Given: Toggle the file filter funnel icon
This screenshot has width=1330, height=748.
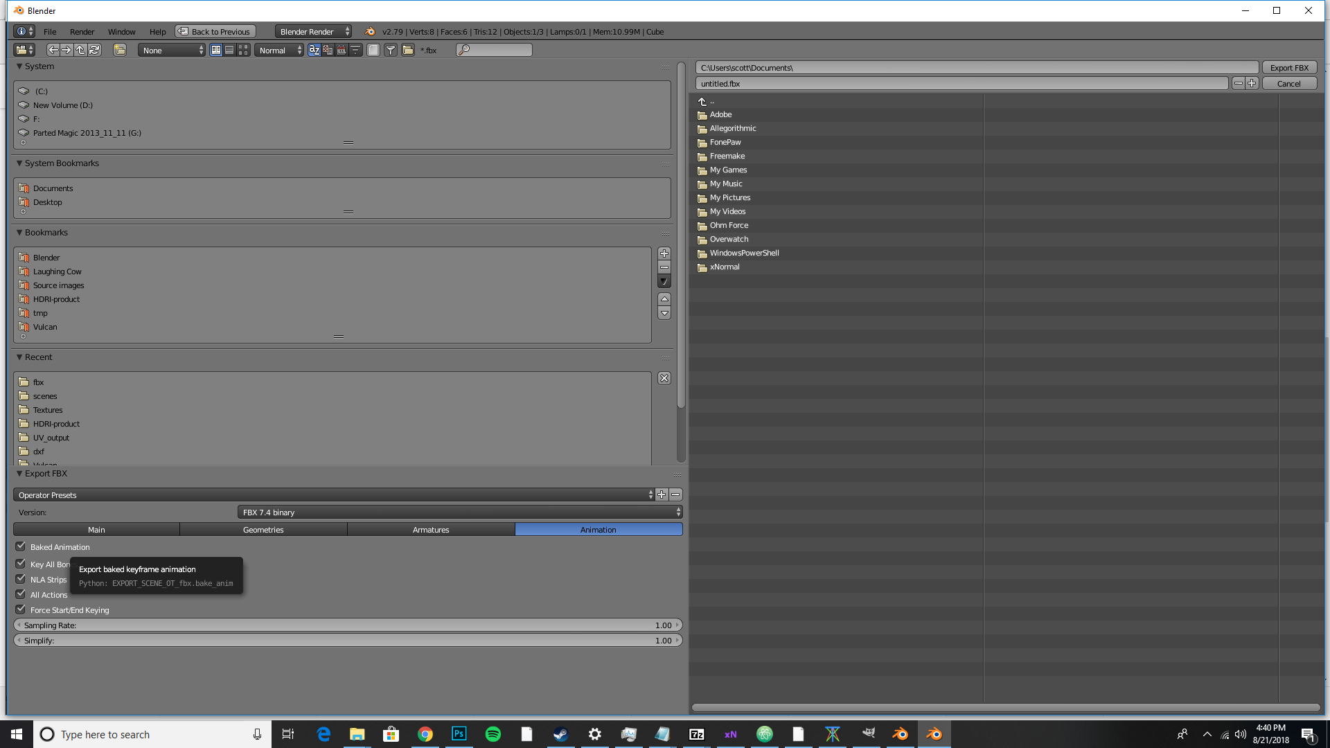Looking at the screenshot, I should point(391,50).
